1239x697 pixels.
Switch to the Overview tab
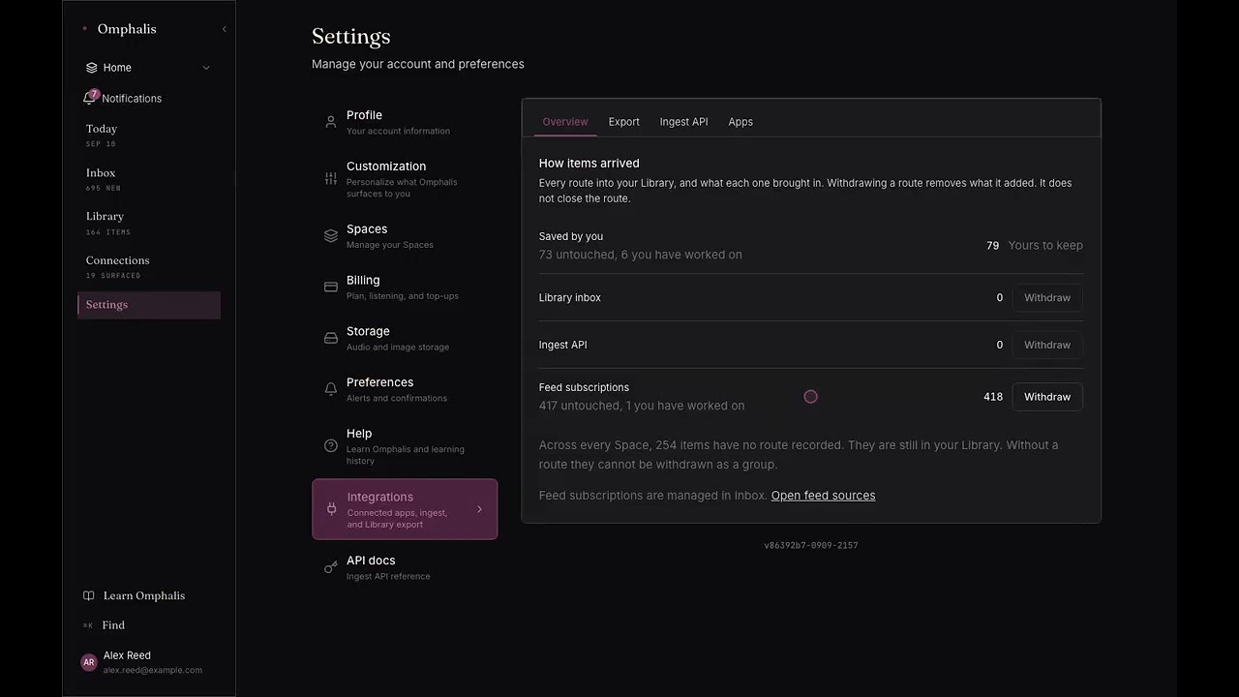pyautogui.click(x=565, y=122)
